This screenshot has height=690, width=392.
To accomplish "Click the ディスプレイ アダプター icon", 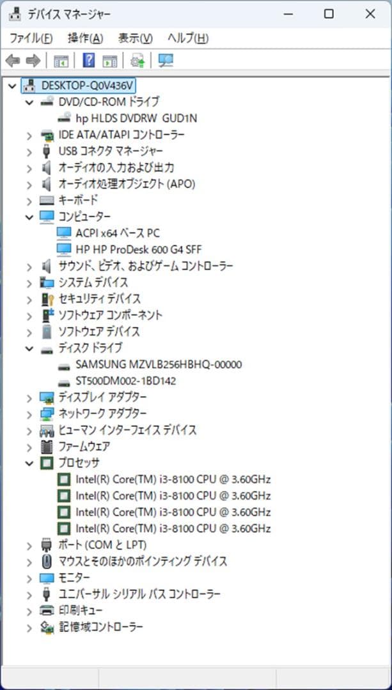I will point(47,398).
